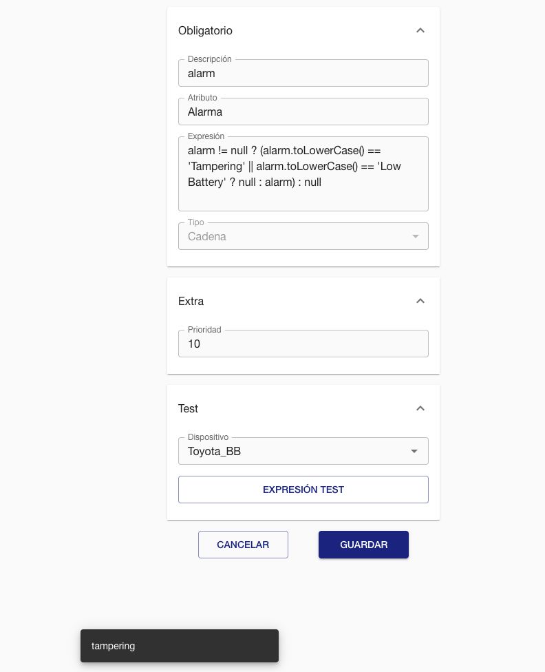
Task: Focus the Atributo input containing Alarma
Action: [x=303, y=112]
